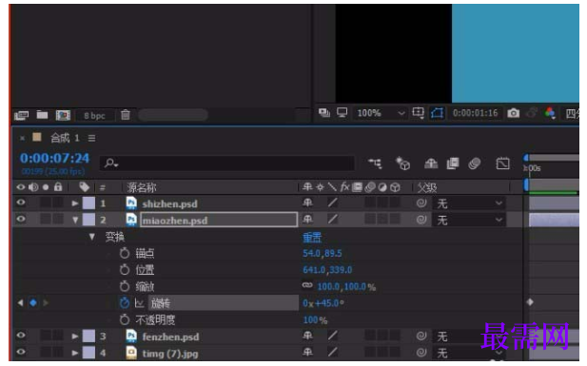Hide the timg (7).jpg layer
The image size is (587, 366).
21,352
